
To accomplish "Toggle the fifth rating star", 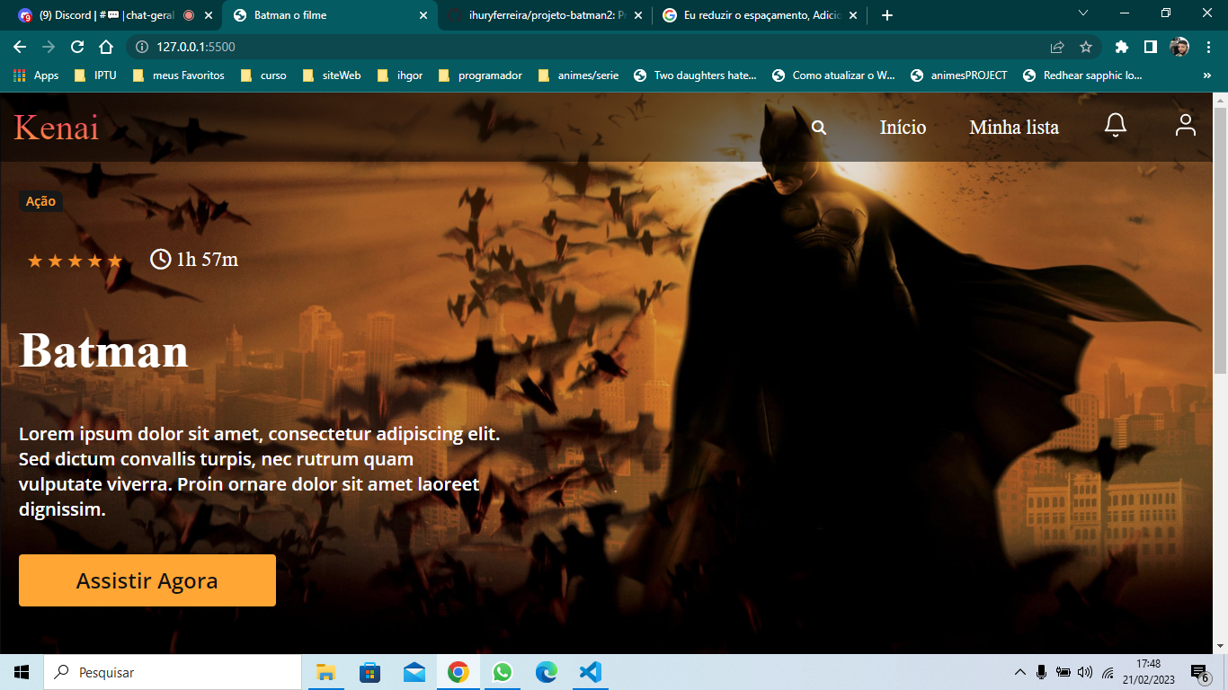I will coord(114,261).
